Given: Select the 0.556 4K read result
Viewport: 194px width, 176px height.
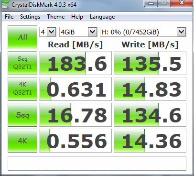Looking at the screenshot, I should (75, 141).
